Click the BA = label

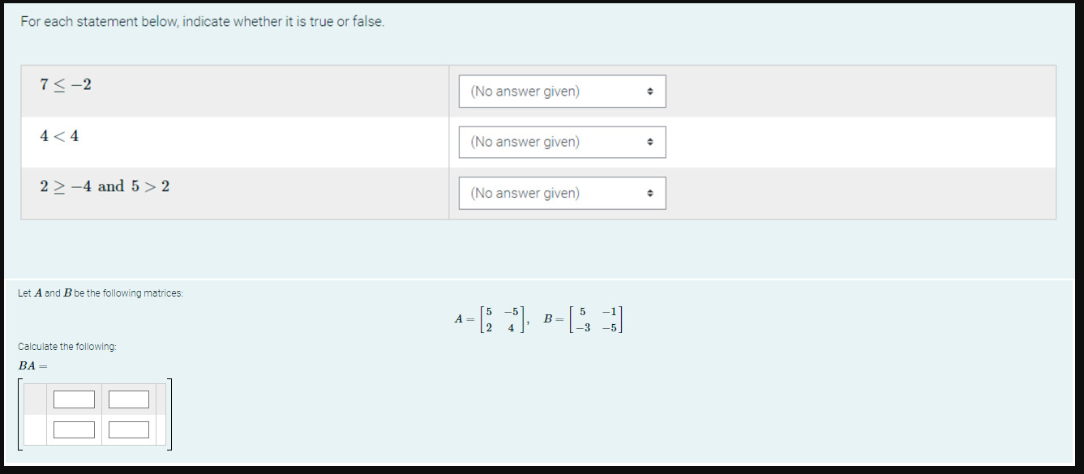(31, 366)
